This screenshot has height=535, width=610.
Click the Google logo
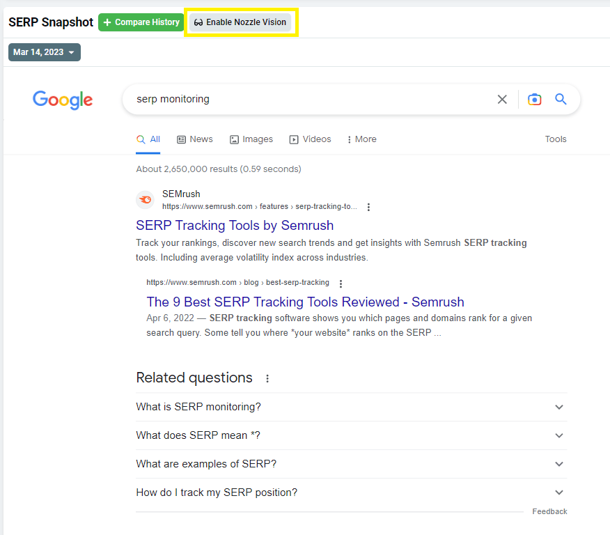[x=63, y=100]
